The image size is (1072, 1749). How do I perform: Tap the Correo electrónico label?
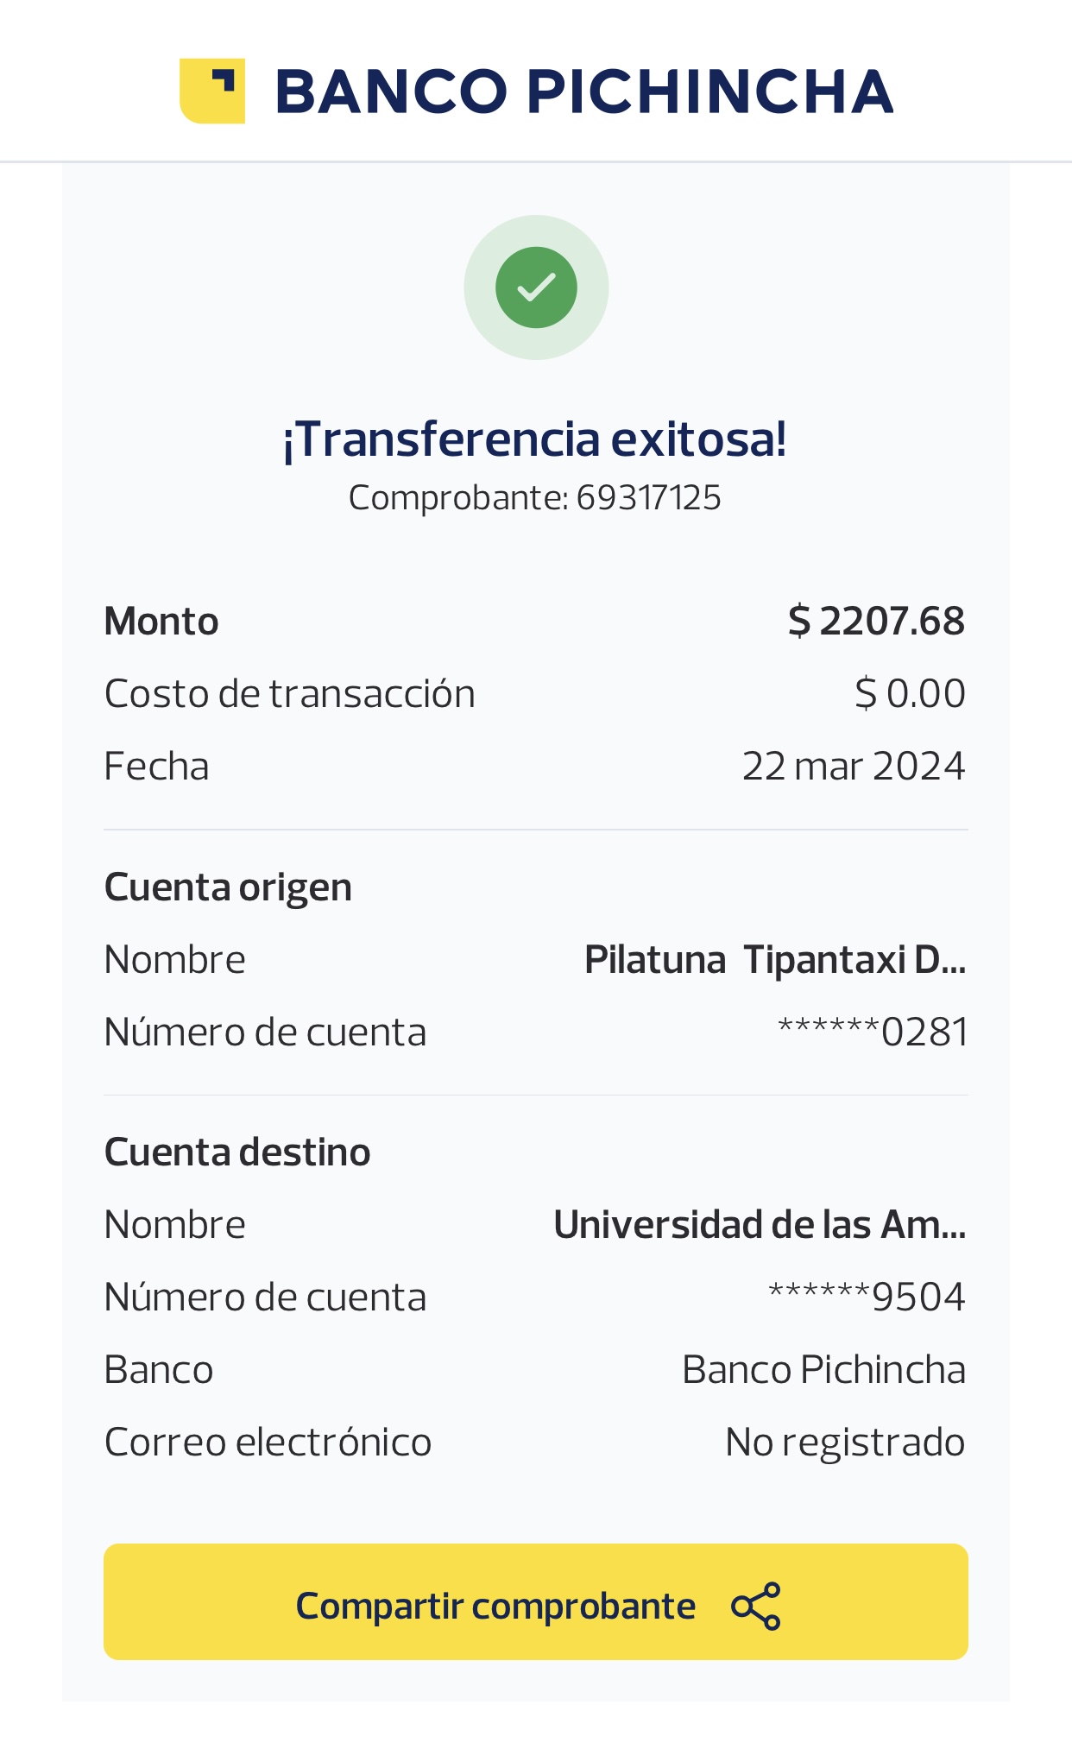268,1443
